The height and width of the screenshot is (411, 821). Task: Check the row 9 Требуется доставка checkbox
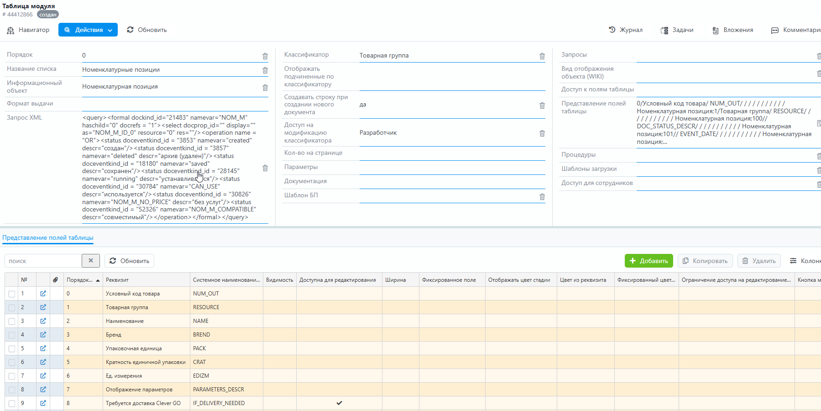point(12,404)
